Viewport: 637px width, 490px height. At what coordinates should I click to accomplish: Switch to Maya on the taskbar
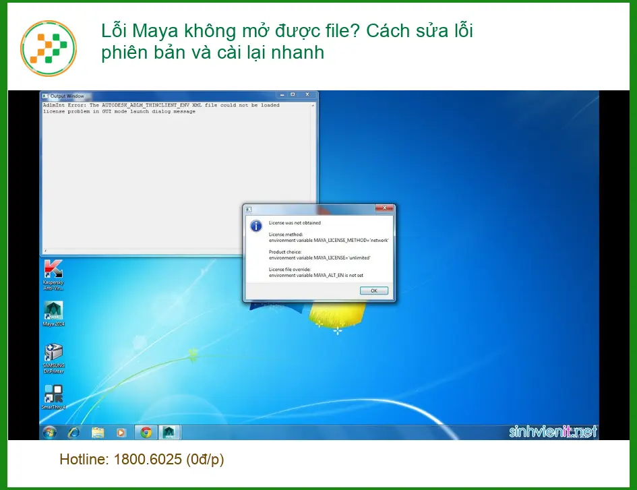point(169,432)
